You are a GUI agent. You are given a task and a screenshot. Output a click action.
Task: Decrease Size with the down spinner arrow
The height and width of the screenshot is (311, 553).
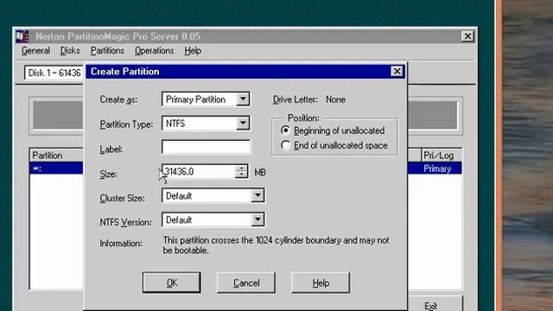[x=242, y=175]
